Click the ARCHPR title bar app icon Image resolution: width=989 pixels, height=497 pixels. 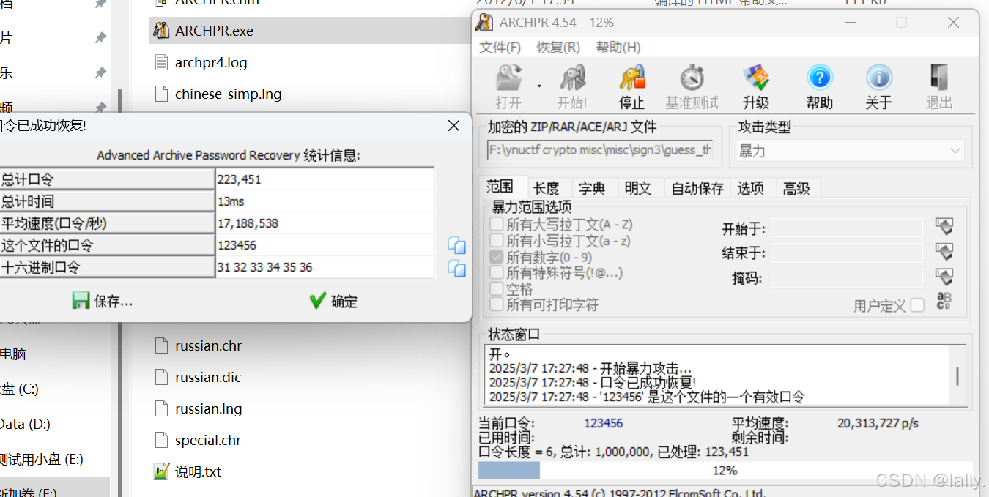point(484,22)
